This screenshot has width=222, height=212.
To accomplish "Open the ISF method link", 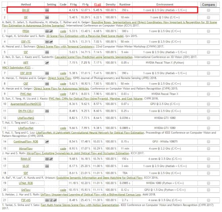I will click(26, 17).
